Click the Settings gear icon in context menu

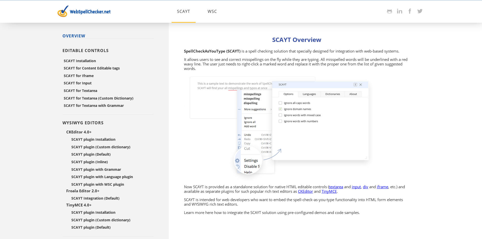coord(237,160)
